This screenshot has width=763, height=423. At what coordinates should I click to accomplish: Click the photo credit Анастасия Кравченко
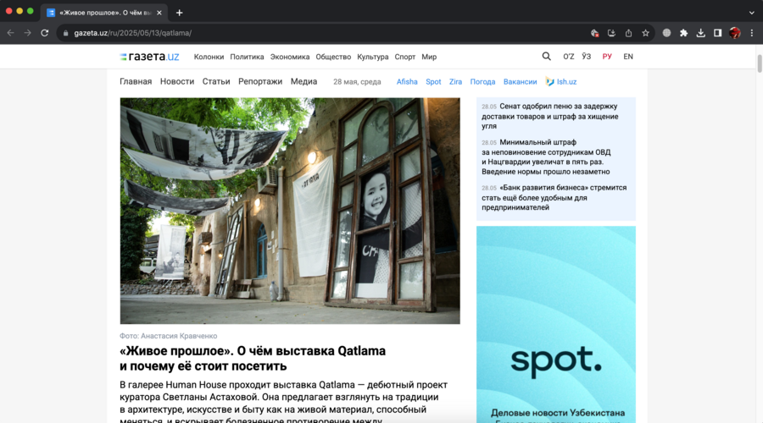pyautogui.click(x=169, y=336)
